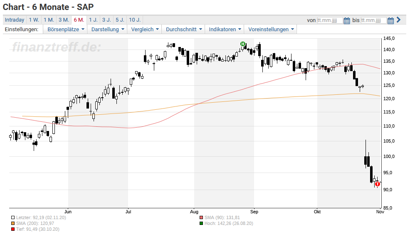Click the white Letzter legend swatch
The width and height of the screenshot is (410, 237).
tap(13, 217)
